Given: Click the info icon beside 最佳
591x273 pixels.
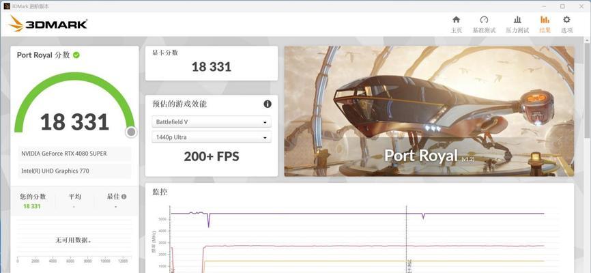Looking at the screenshot, I should point(124,197).
